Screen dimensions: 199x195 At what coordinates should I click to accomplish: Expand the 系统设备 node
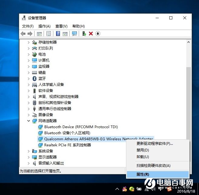tap(29, 151)
